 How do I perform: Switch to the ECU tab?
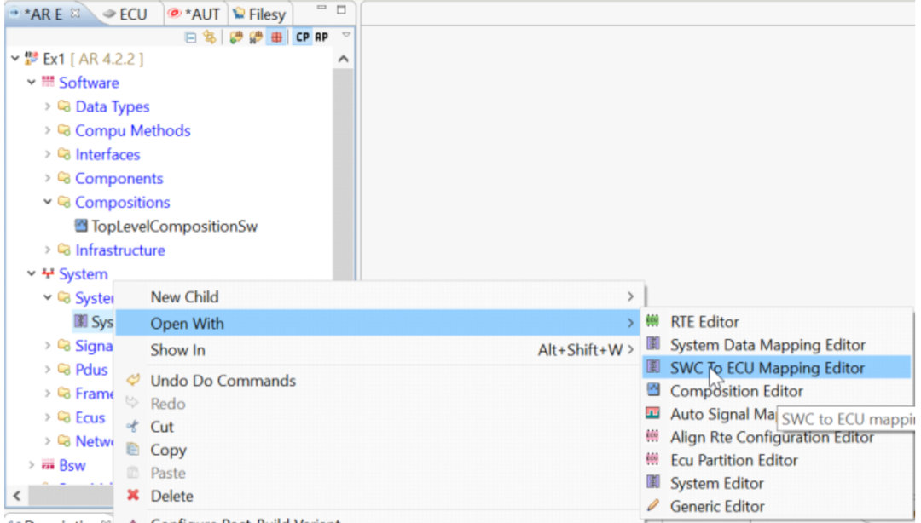pyautogui.click(x=127, y=14)
